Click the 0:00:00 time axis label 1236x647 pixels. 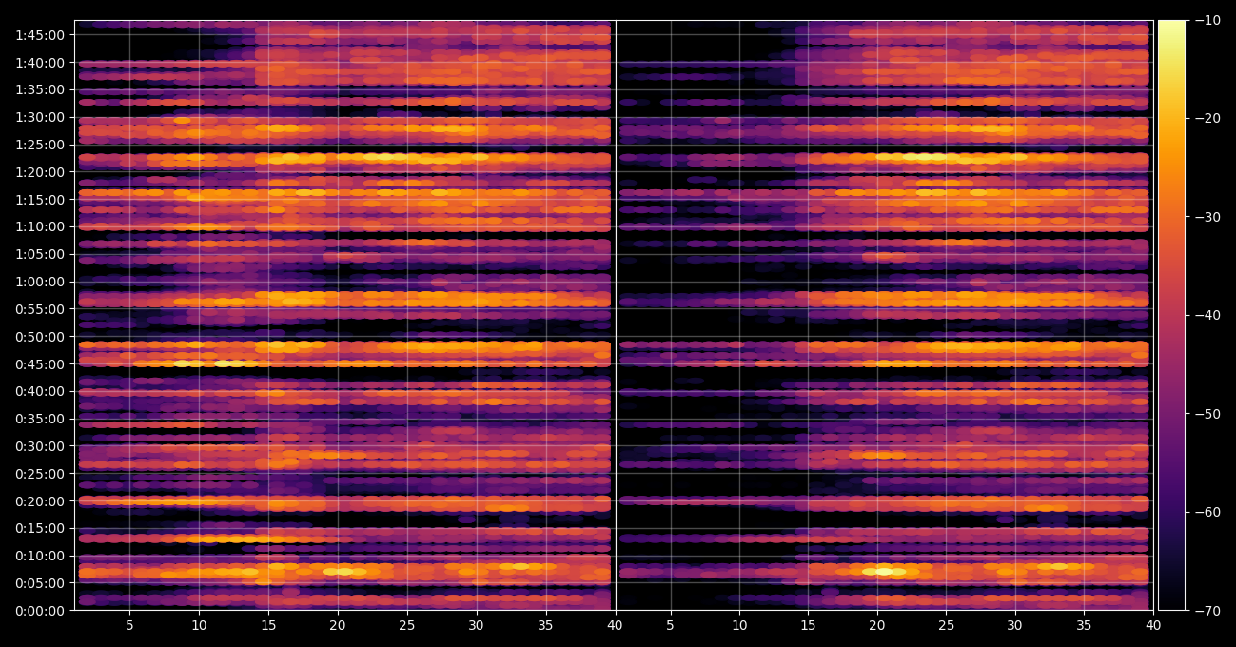tap(41, 611)
